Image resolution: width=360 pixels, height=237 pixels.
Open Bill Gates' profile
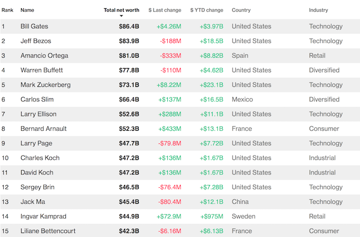tap(34, 27)
